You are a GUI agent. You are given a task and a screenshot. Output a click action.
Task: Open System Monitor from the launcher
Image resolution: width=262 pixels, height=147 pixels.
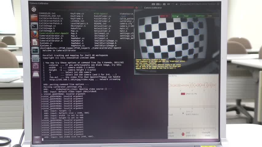(35, 51)
